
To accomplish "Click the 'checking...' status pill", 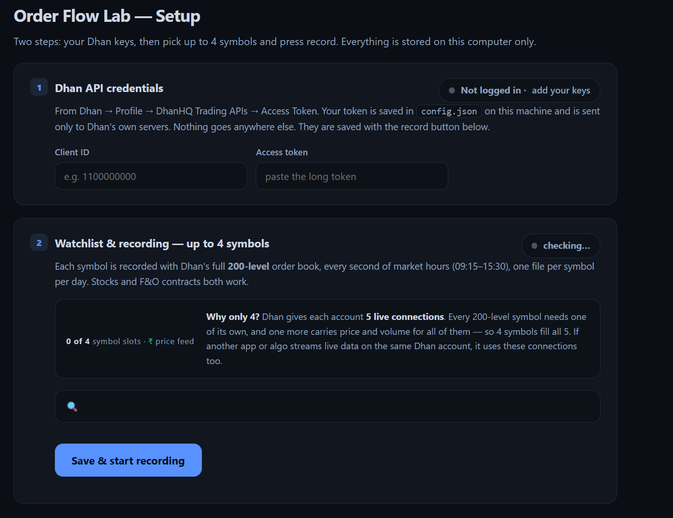I will [560, 246].
